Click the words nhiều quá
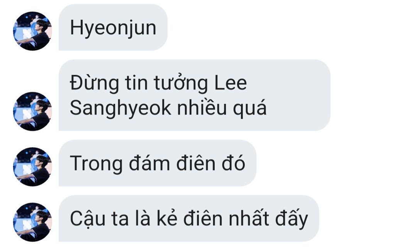 coord(222,108)
